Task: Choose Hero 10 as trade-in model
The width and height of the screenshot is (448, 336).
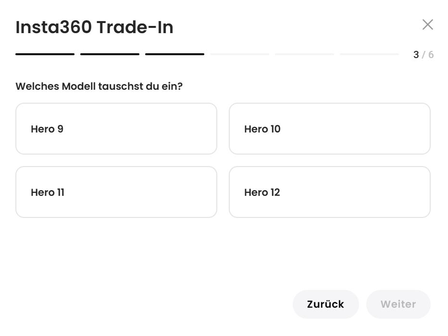Action: pos(329,129)
